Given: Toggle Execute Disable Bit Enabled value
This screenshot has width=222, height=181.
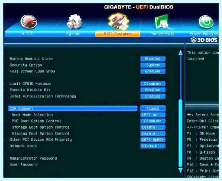Looking at the screenshot, I should (153, 90).
